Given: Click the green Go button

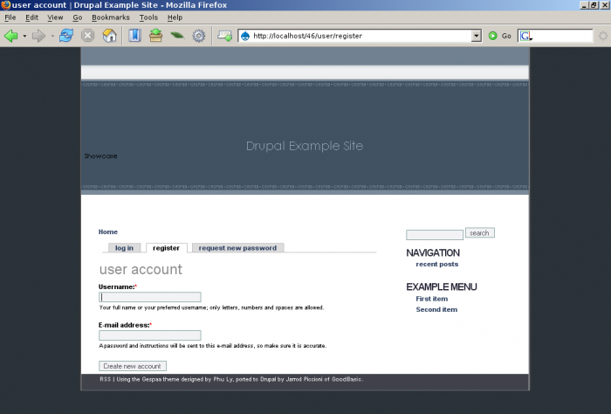Looking at the screenshot, I should pos(499,36).
